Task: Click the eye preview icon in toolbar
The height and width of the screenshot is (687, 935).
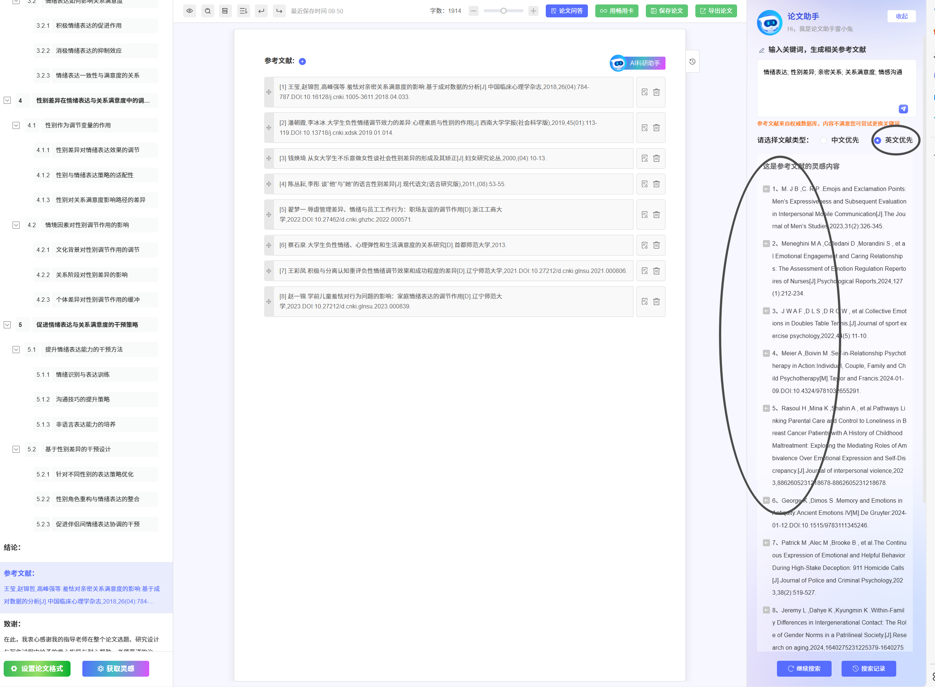Action: coord(189,11)
